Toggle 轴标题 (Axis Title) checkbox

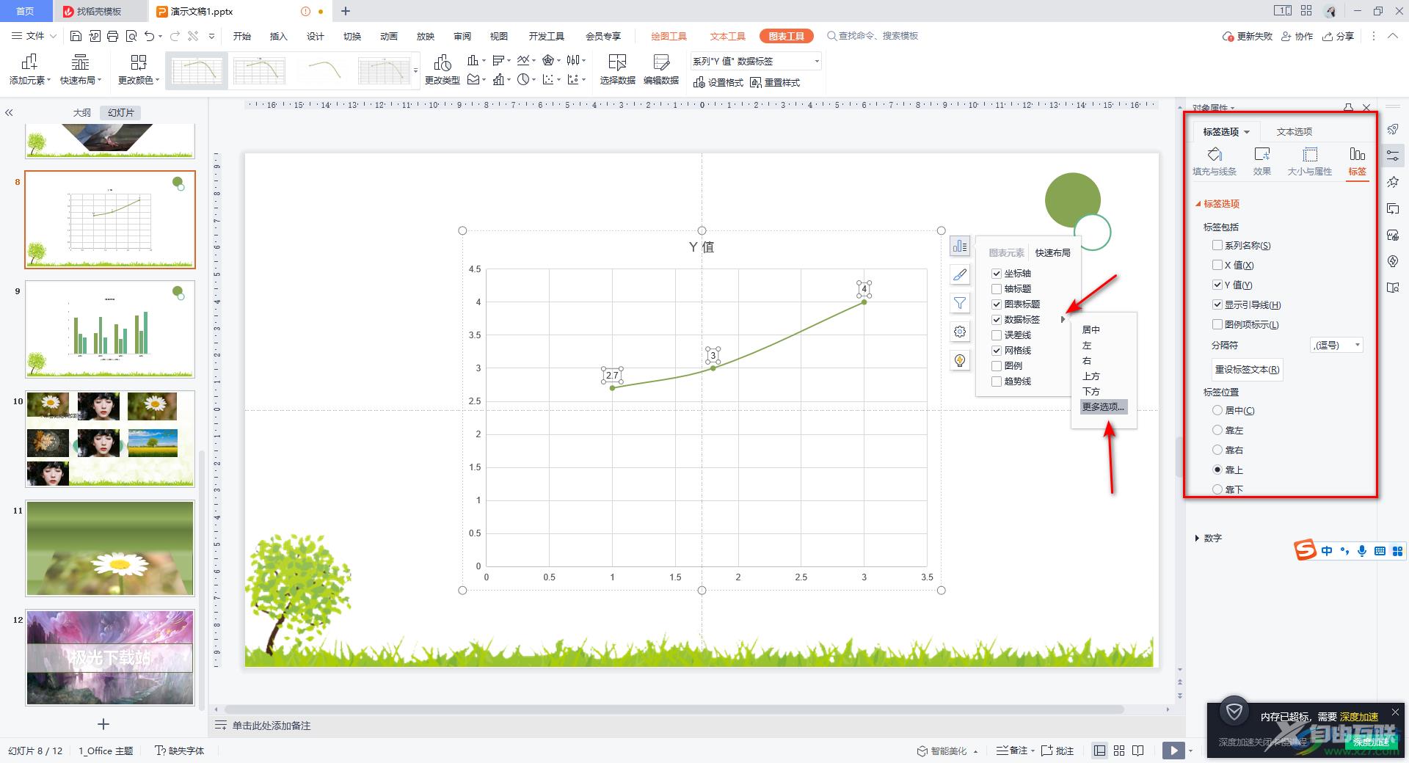tap(997, 289)
